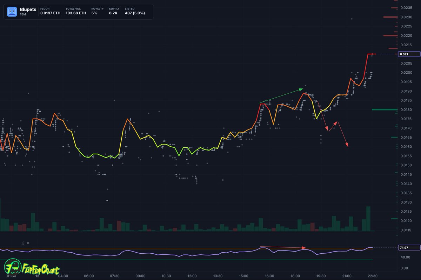Click the royalty value 5%
This screenshot has height=280, width=421.
click(x=94, y=13)
